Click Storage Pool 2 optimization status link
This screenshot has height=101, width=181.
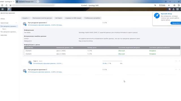coord(45,72)
